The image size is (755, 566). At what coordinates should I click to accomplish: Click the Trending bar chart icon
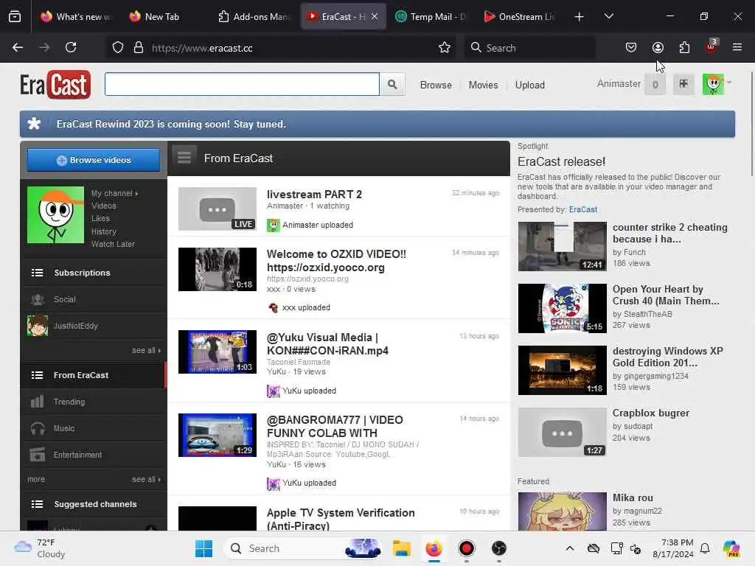pos(37,402)
